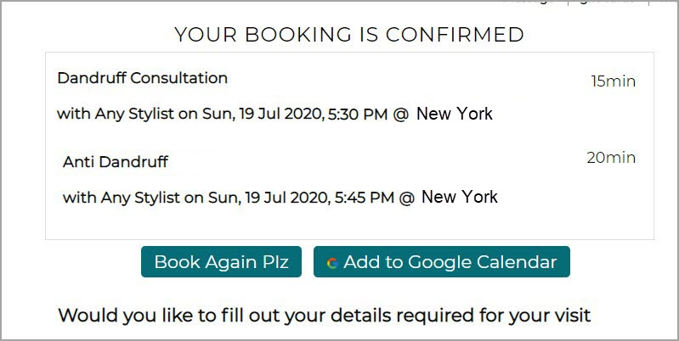The width and height of the screenshot is (679, 341).
Task: Click empty space below Anti Dandruff booking row
Action: pos(349,223)
